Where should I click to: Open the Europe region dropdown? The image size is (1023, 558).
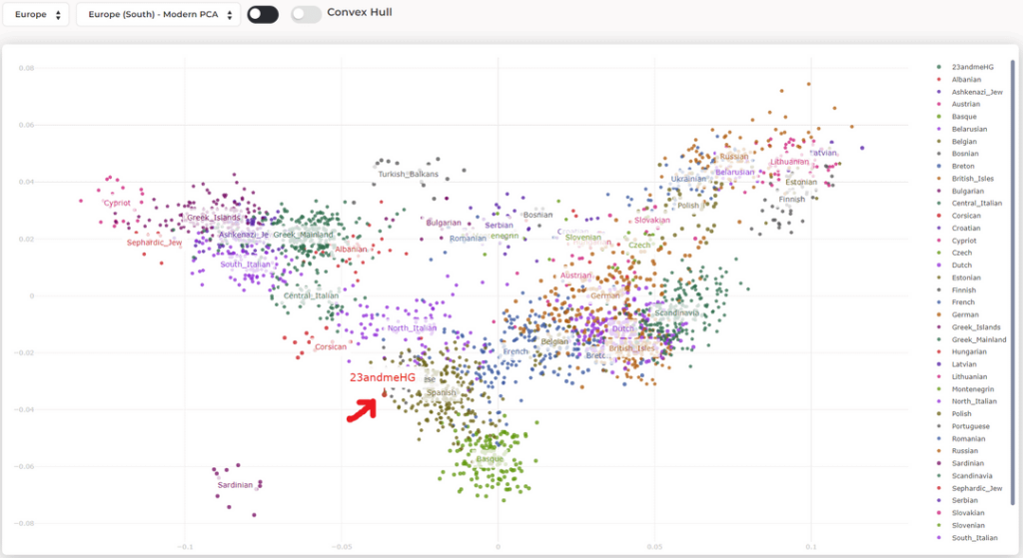tap(35, 14)
